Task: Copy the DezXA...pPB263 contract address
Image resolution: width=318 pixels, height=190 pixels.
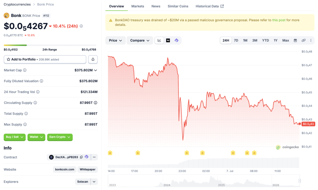Action: [81, 157]
